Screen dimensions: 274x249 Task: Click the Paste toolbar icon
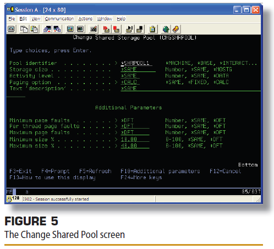pyautogui.click(x=34, y=29)
